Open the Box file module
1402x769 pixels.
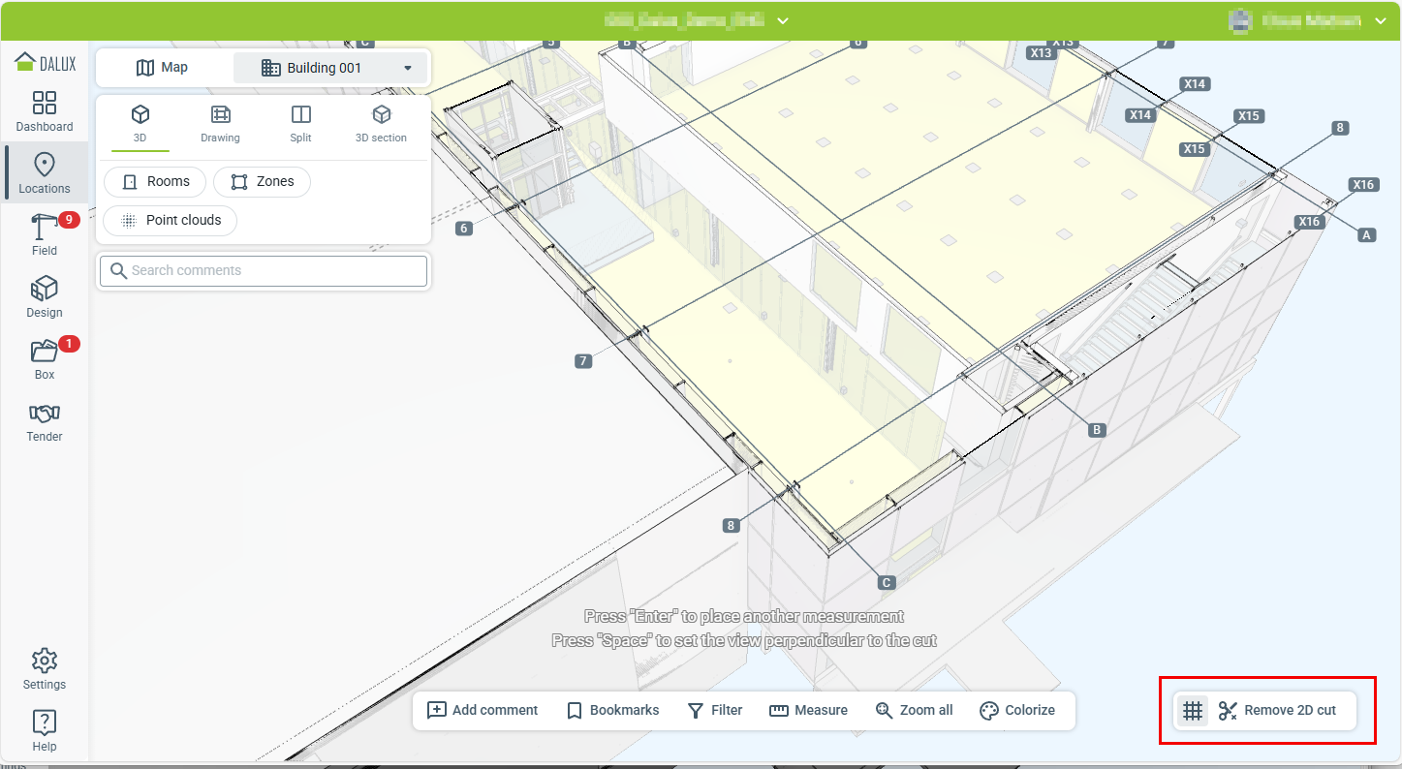coord(45,359)
